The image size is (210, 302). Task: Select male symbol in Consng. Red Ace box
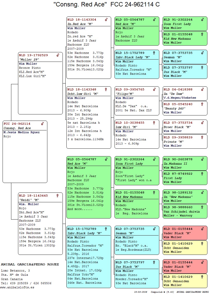coord(42,124)
